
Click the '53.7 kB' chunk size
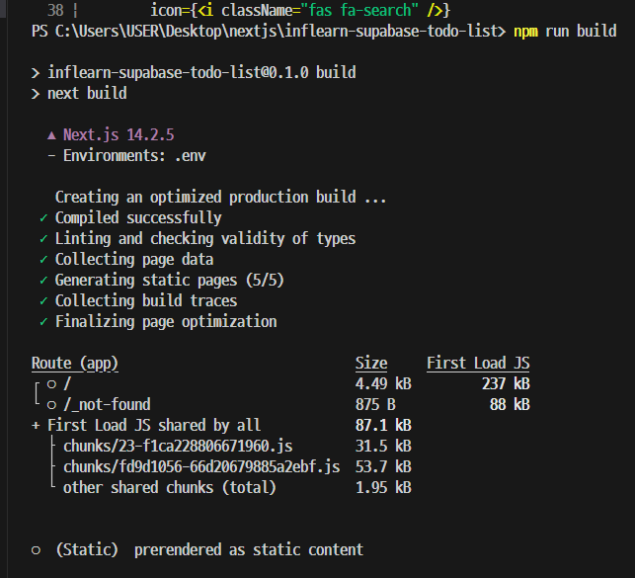(x=383, y=467)
